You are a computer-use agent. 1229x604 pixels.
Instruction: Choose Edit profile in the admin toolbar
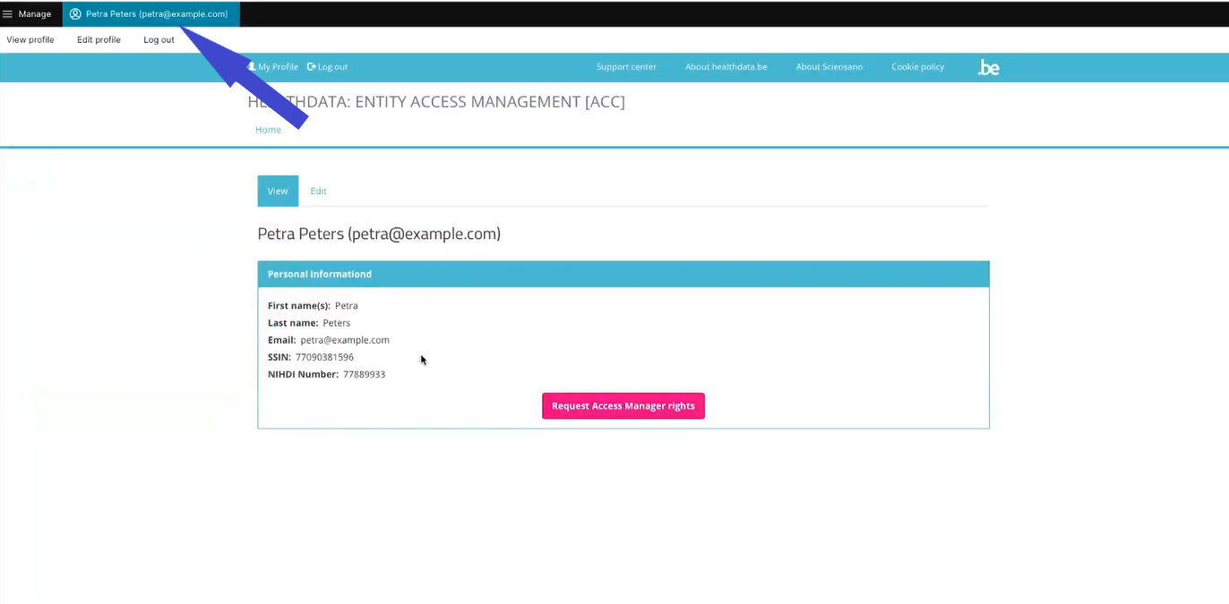(x=99, y=40)
